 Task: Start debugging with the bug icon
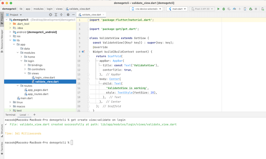[x=223, y=9]
